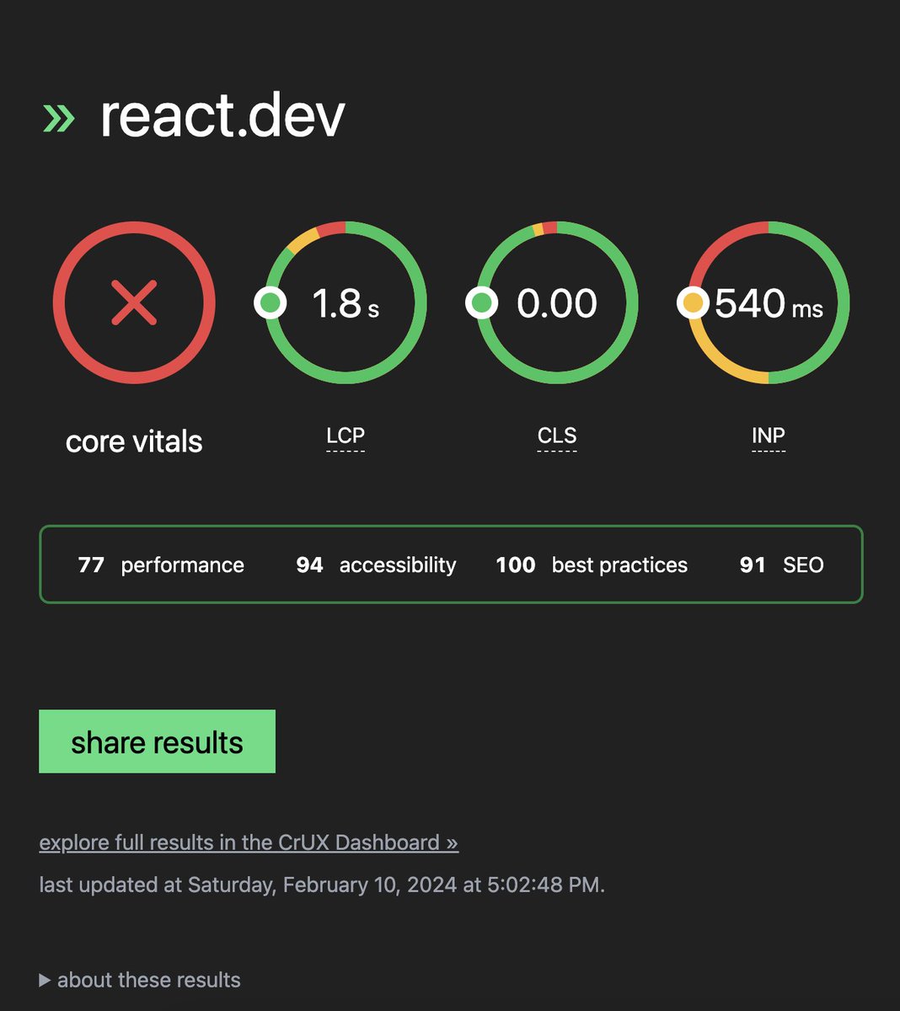Click the green double-chevron icon beside react.dev

pyautogui.click(x=59, y=119)
